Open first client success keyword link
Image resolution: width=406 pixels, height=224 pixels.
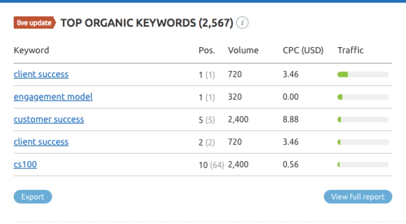[x=41, y=74]
